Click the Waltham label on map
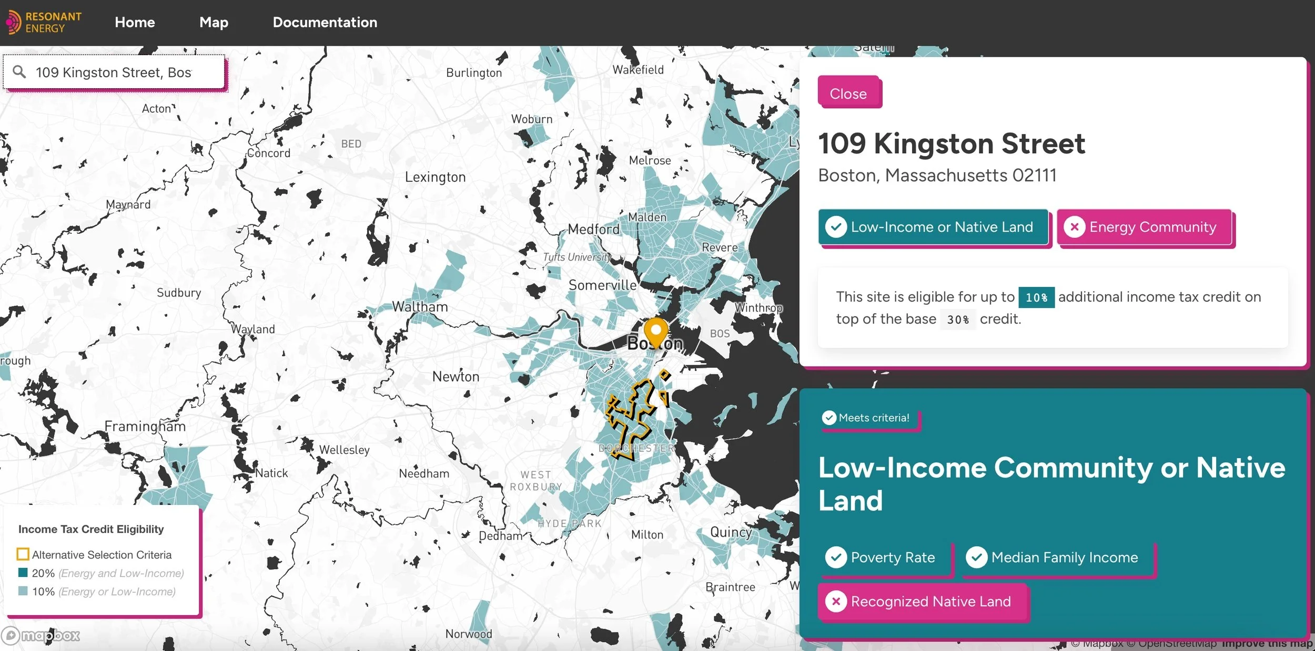 coord(420,306)
